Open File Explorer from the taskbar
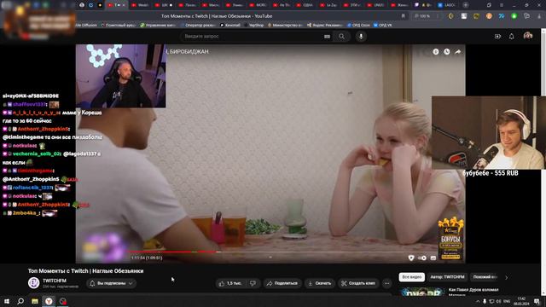546x307 pixels. point(35,301)
